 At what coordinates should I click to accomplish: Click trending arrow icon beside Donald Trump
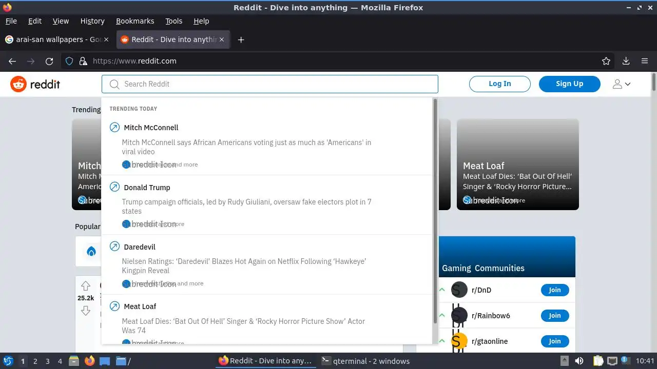[x=115, y=187]
